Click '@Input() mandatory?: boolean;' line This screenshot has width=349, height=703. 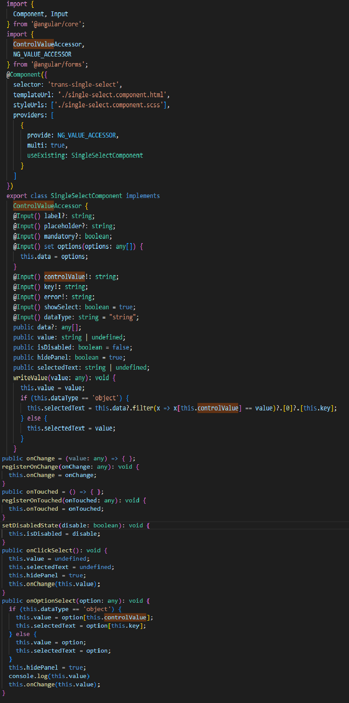[x=63, y=236]
